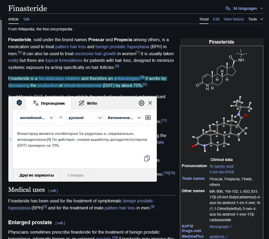Screen dimensions: 269x239
Task: Open the topical formulations link
Action: click(64, 61)
